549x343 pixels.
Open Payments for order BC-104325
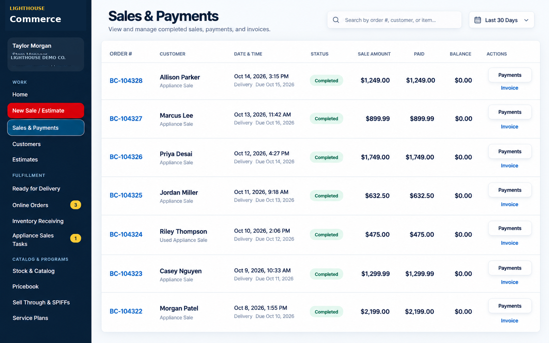point(510,190)
